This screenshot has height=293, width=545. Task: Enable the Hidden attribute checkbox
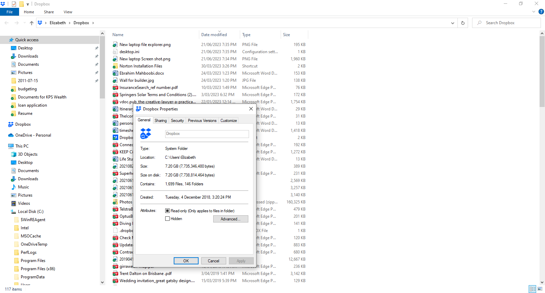167,219
